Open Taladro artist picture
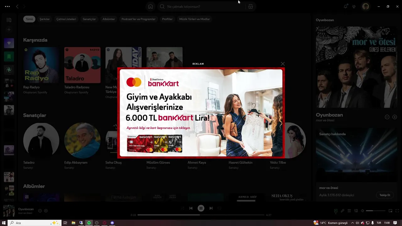Viewport: 402px width, 226px height. tap(41, 140)
